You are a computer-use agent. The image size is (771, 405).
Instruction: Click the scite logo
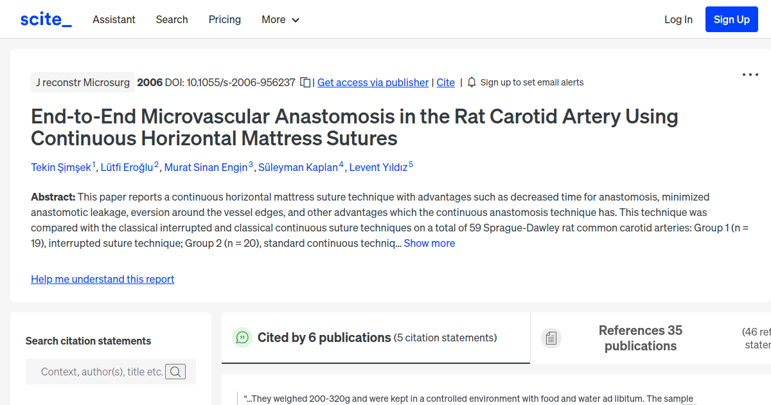point(45,19)
